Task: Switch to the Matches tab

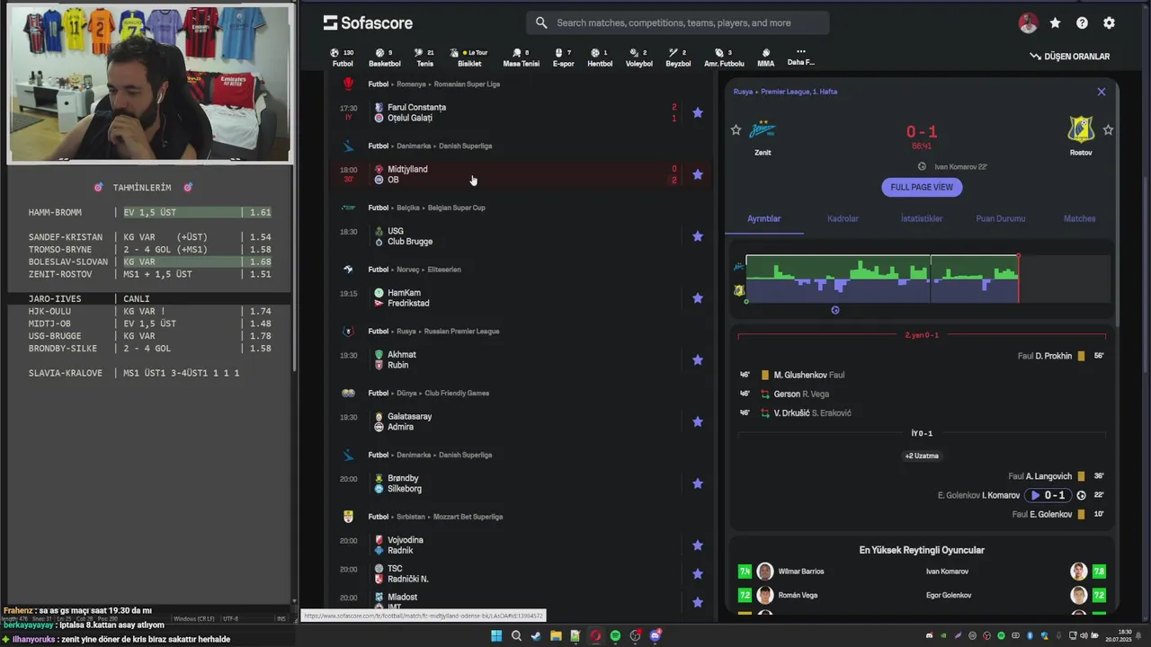Action: 1079,218
